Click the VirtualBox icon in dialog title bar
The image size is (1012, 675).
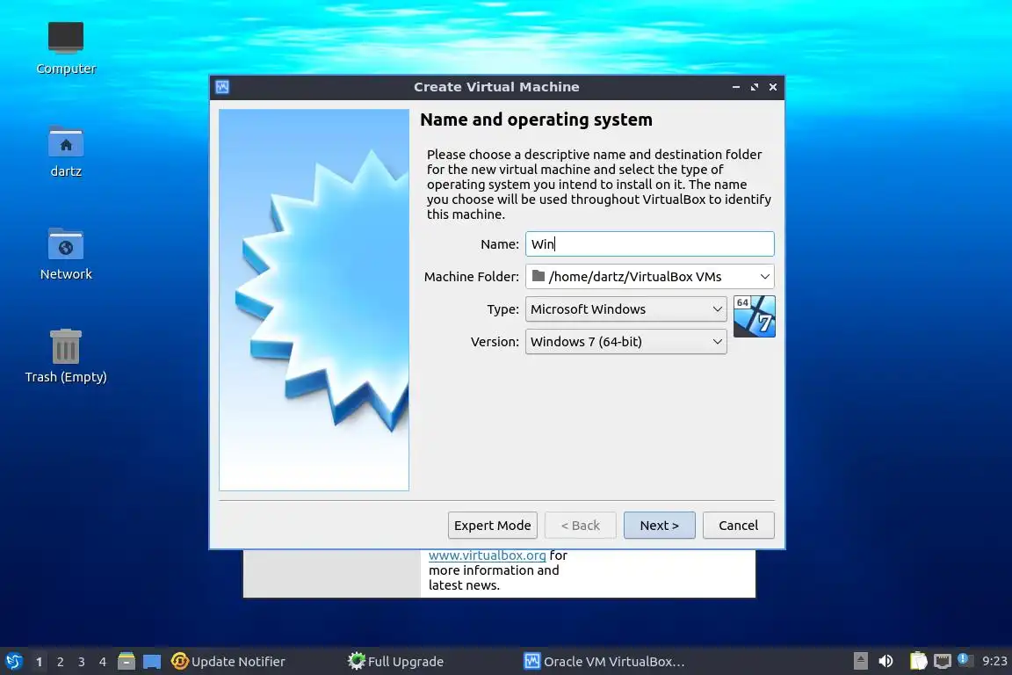click(x=222, y=86)
